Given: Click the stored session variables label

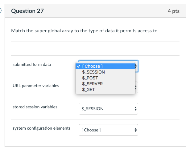Looking at the screenshot, I should [x=35, y=107].
